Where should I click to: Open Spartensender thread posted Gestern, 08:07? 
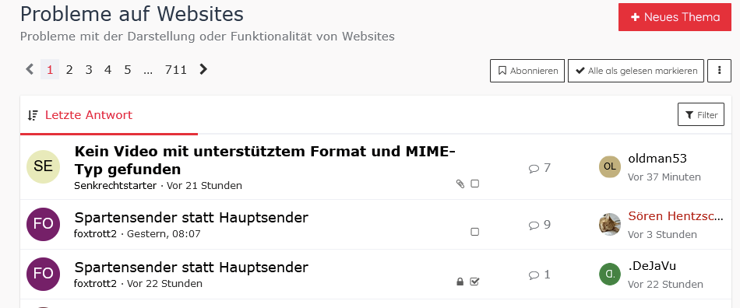(191, 218)
